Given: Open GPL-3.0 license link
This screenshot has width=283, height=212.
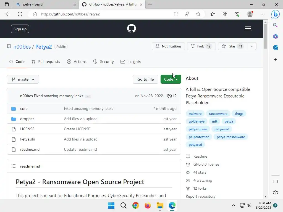Looking at the screenshot, I should tap(206, 165).
